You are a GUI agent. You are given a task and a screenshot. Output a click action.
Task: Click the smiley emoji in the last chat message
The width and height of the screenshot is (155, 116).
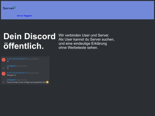(47, 82)
